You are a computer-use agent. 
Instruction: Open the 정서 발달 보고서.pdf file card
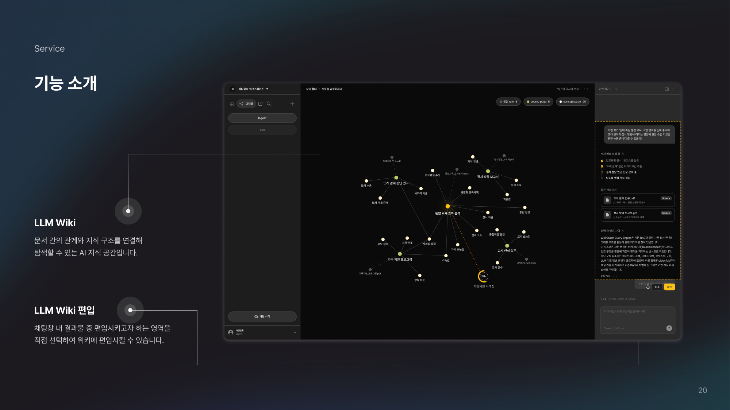(x=638, y=215)
